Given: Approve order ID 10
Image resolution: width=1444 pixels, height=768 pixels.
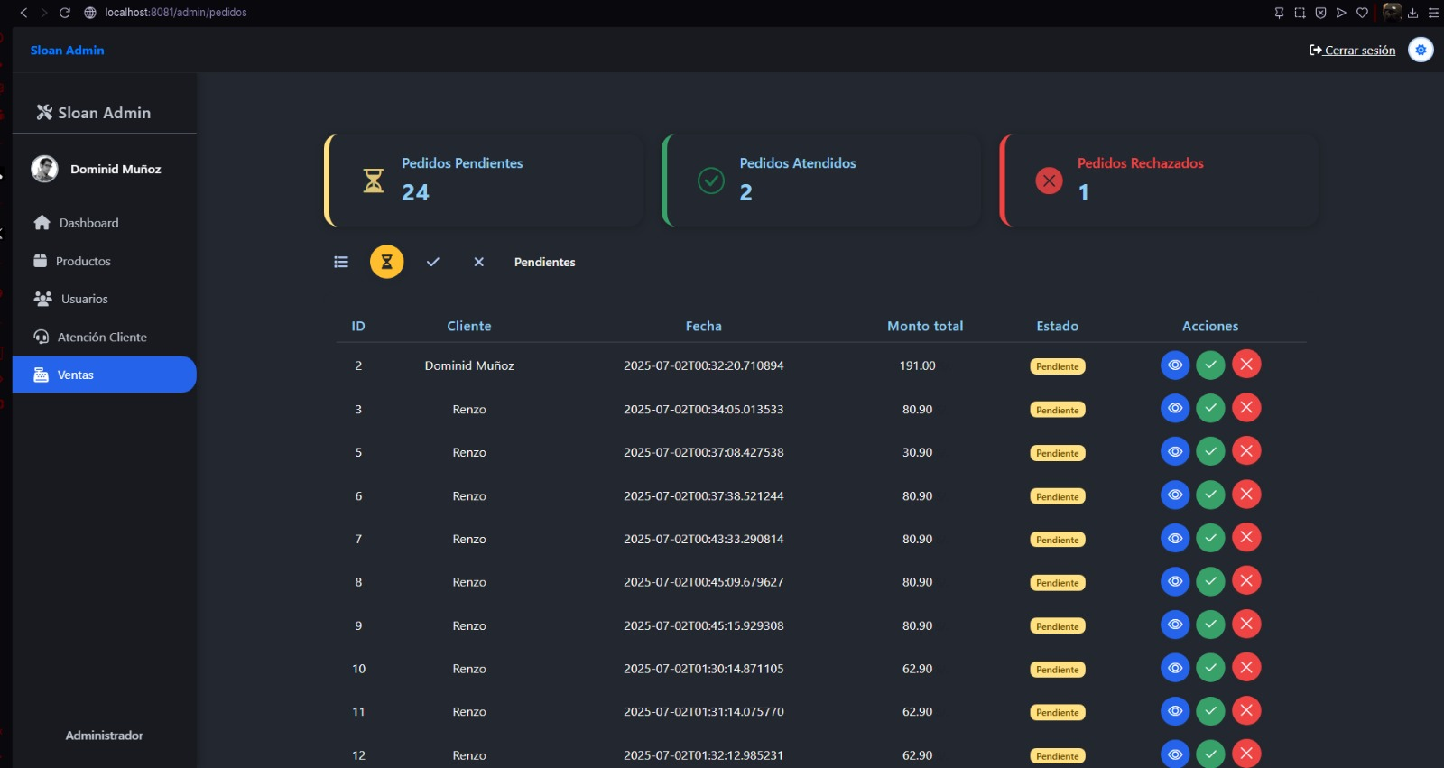Looking at the screenshot, I should click(1210, 669).
